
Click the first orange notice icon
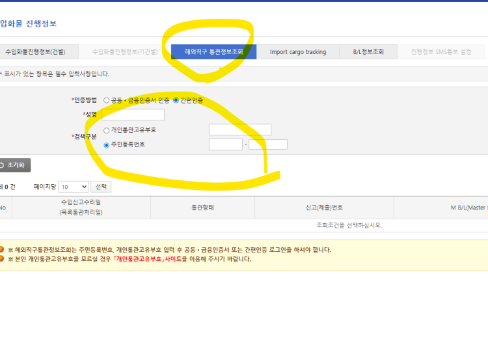[2, 250]
